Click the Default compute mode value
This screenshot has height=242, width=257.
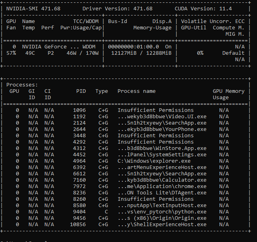[233, 53]
